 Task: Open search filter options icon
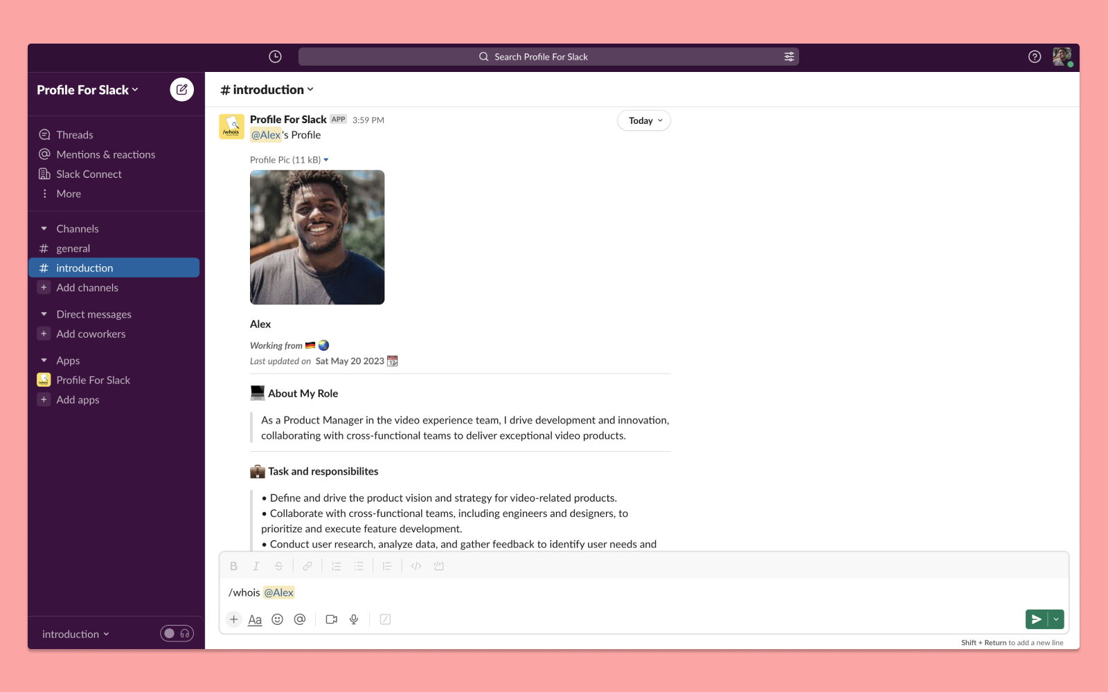[789, 57]
